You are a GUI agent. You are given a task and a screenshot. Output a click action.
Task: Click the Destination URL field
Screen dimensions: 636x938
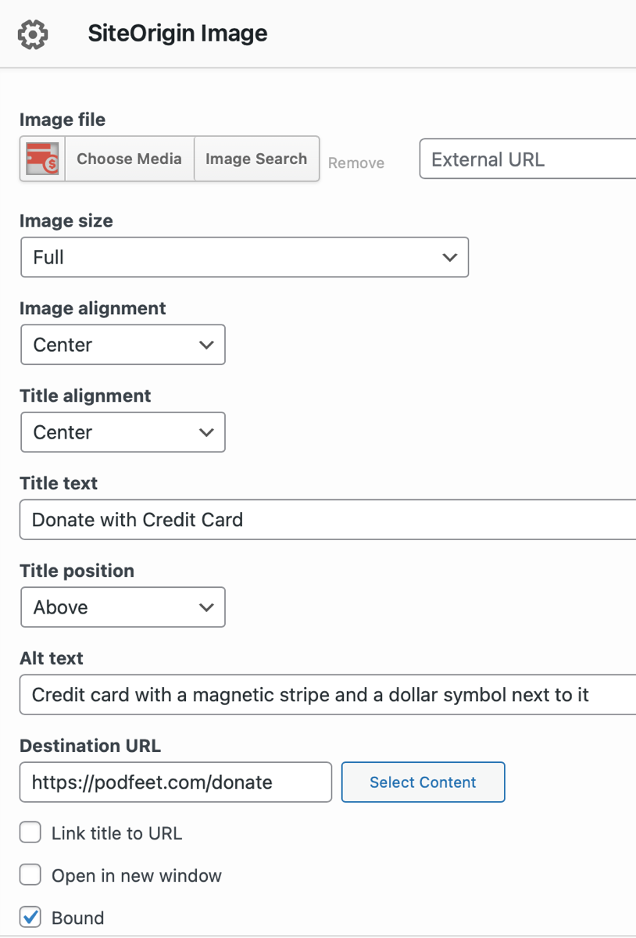pos(176,782)
